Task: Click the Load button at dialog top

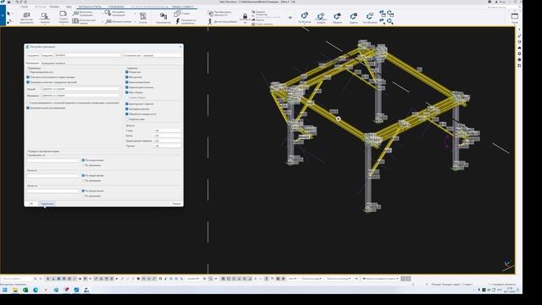Action: (47, 55)
